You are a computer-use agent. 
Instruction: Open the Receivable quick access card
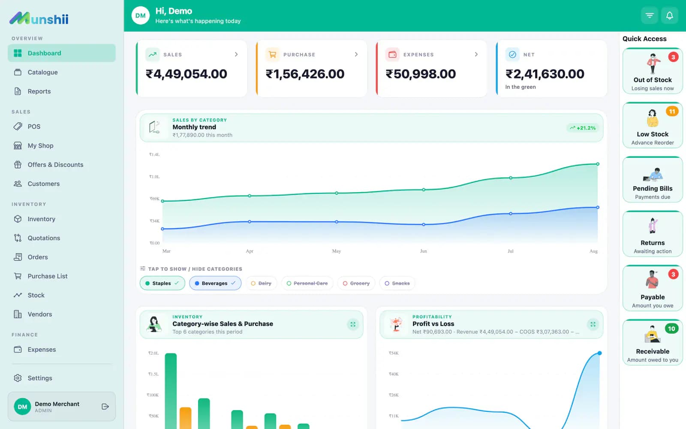653,342
